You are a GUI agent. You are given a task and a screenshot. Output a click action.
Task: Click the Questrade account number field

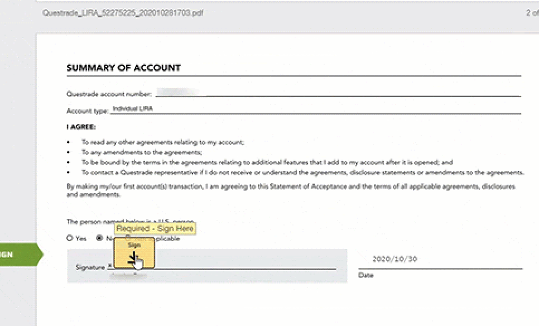point(335,92)
